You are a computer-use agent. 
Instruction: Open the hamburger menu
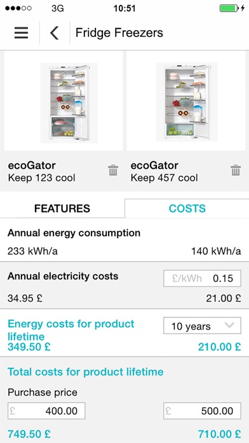21,32
